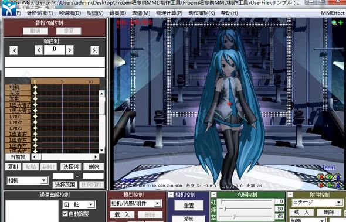The width and height of the screenshot is (346, 222).
Task: Click the top-row Y axis rotation icon
Action: pos(330,177)
